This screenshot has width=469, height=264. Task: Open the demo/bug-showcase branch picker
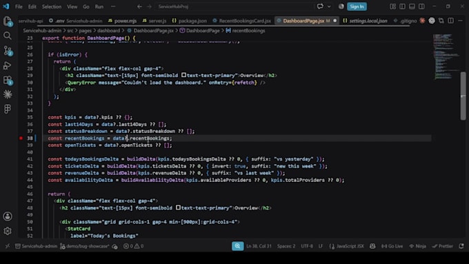(x=85, y=246)
